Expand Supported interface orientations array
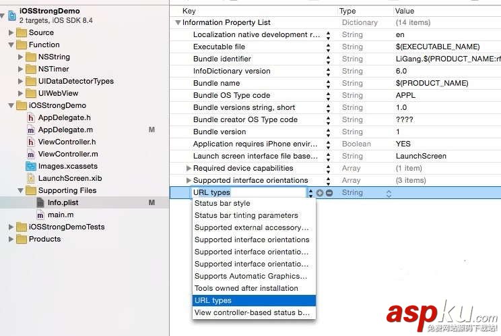Screen dimensions: 501x336 click(189, 180)
